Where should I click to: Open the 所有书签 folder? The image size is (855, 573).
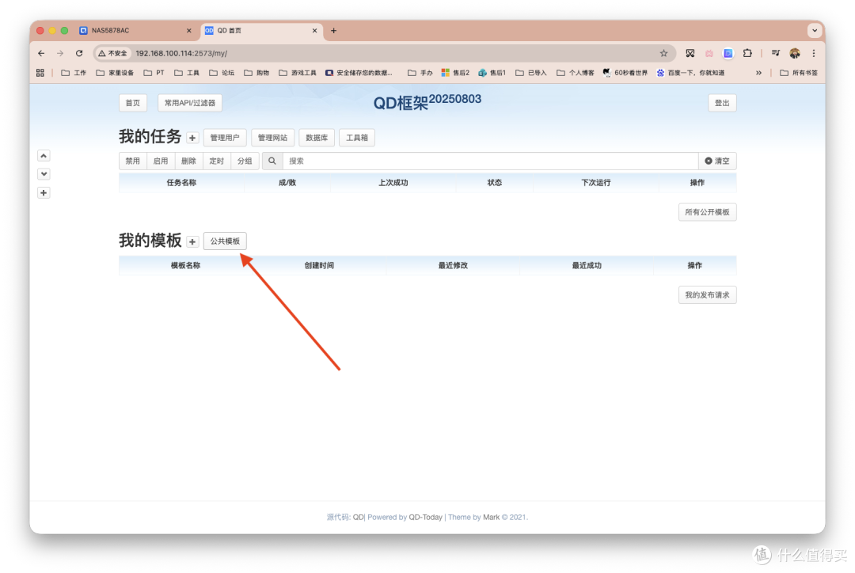(799, 73)
